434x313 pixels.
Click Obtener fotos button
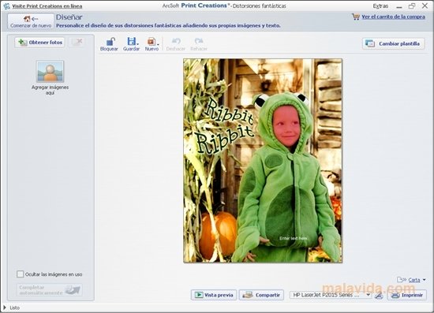tap(40, 43)
